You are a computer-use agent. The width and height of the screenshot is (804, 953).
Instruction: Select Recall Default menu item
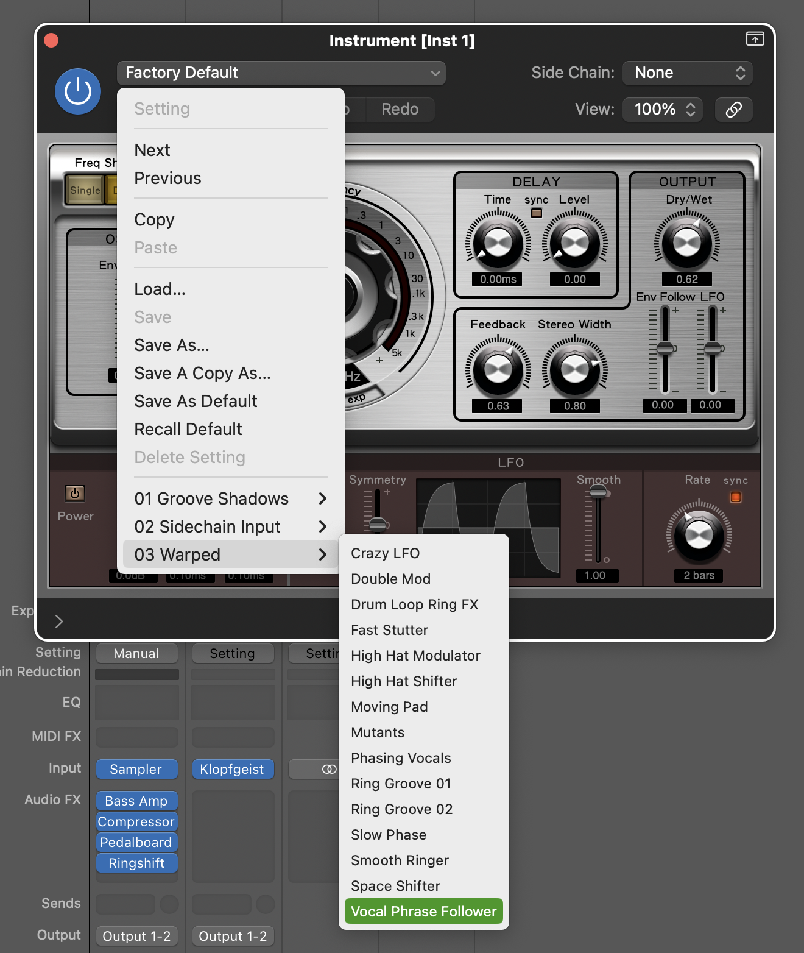231,429
